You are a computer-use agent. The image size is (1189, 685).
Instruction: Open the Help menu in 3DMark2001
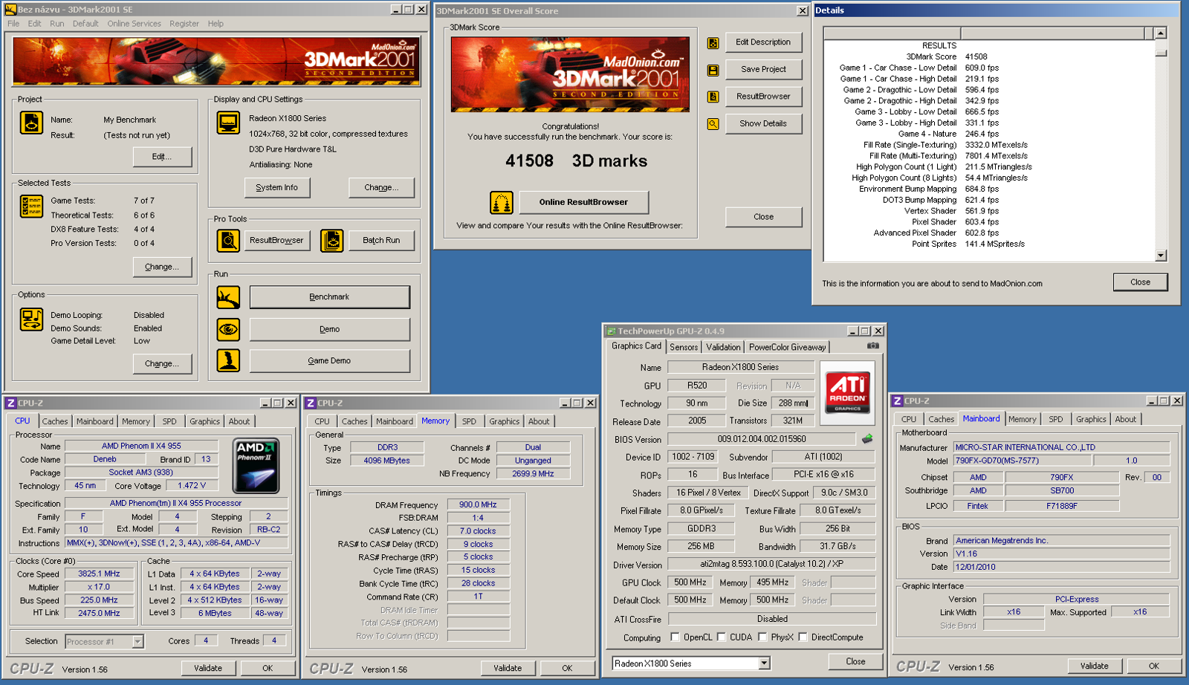tap(216, 24)
